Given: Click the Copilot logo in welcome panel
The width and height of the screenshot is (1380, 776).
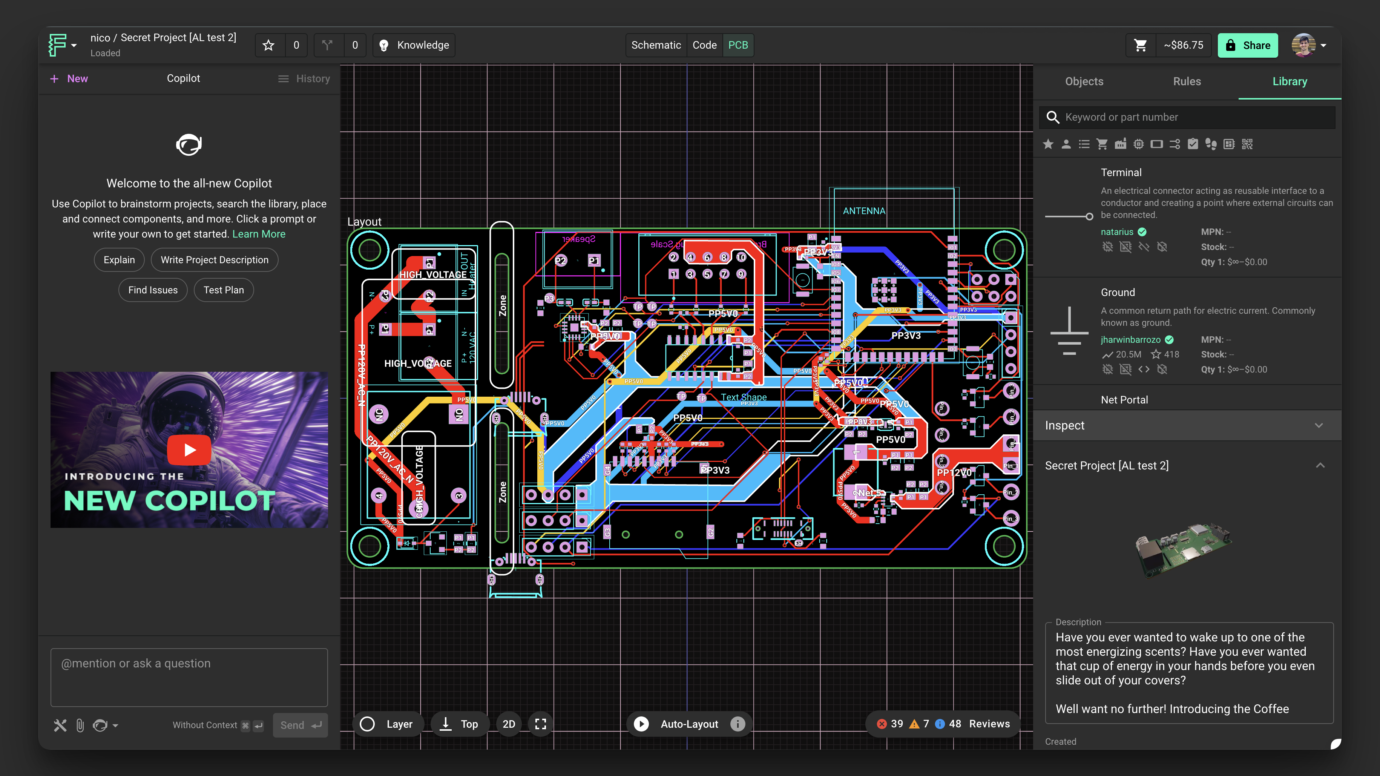Looking at the screenshot, I should [189, 145].
